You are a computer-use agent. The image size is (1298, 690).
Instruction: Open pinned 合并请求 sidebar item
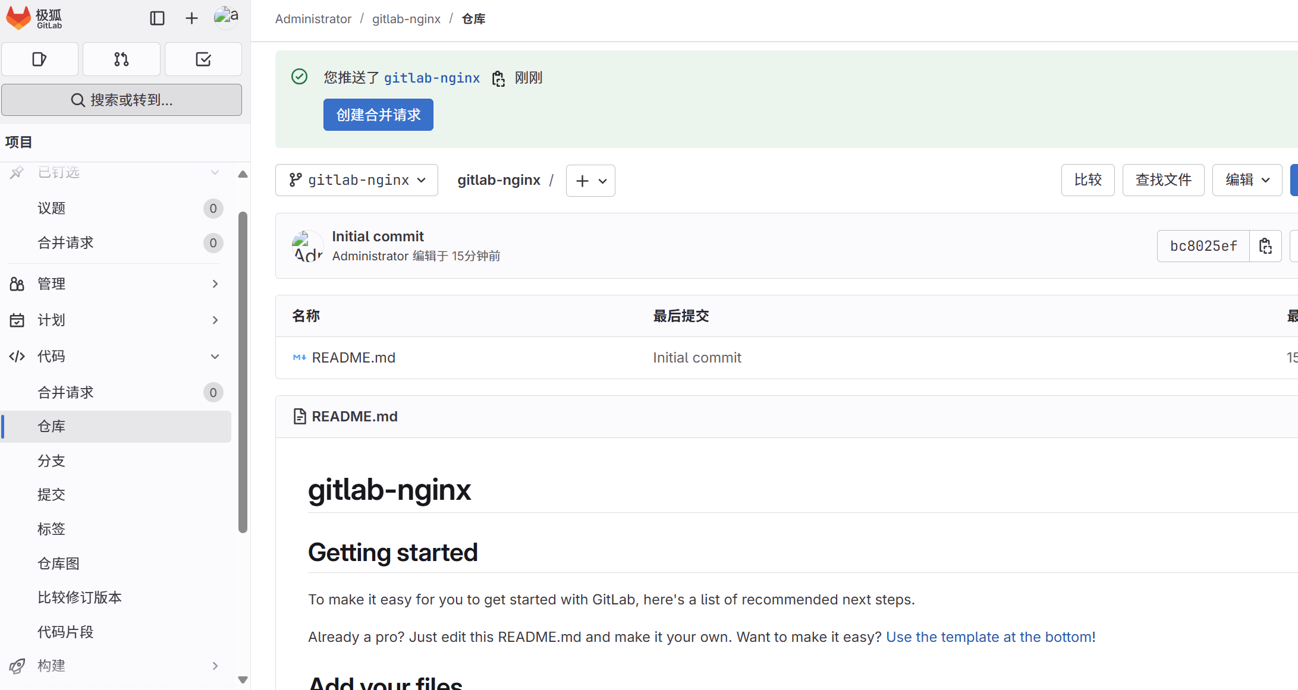click(115, 243)
